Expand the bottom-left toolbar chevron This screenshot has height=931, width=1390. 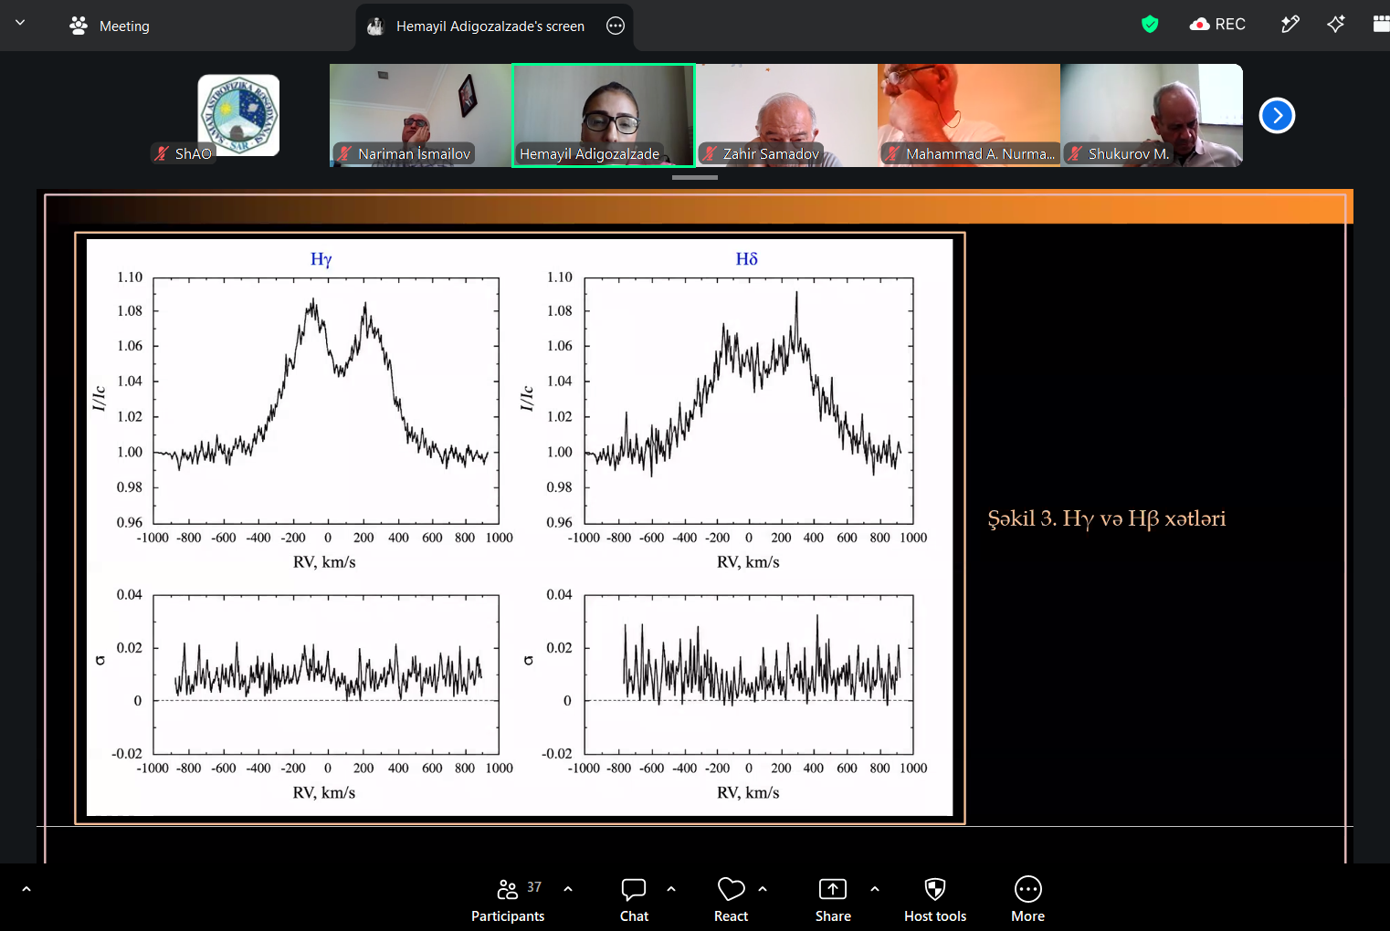pos(26,888)
